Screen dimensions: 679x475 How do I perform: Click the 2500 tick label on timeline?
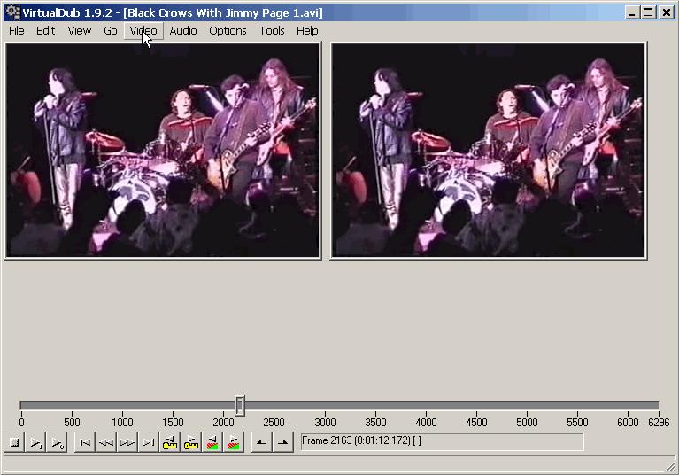(274, 422)
